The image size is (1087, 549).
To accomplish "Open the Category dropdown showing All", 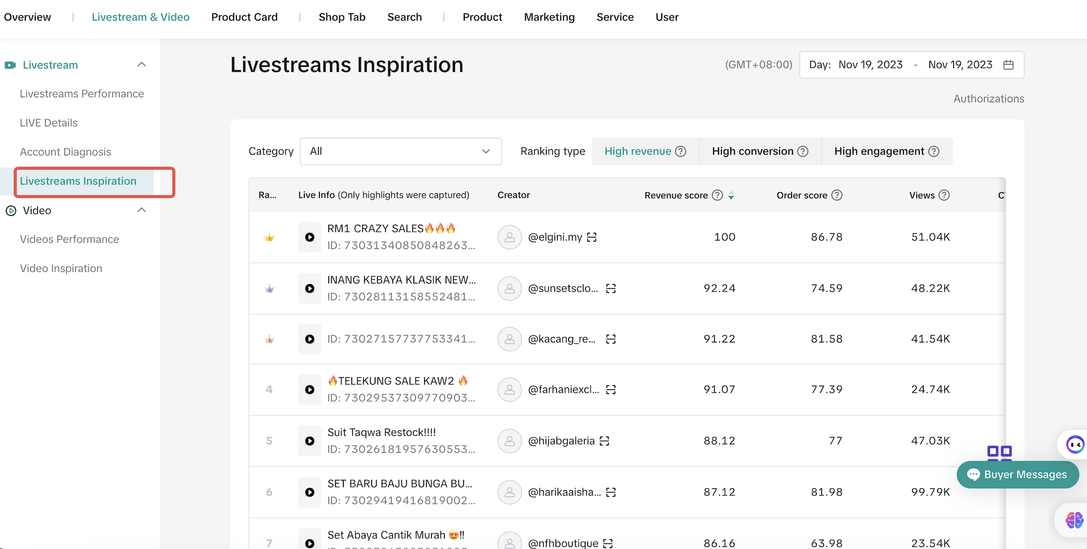I will tap(400, 151).
